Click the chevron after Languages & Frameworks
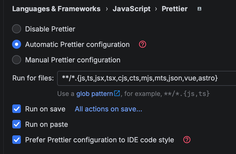The width and height of the screenshot is (236, 154). coord(107,9)
